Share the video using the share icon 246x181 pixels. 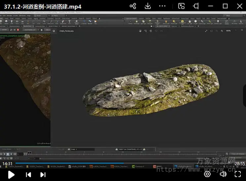(133, 6)
